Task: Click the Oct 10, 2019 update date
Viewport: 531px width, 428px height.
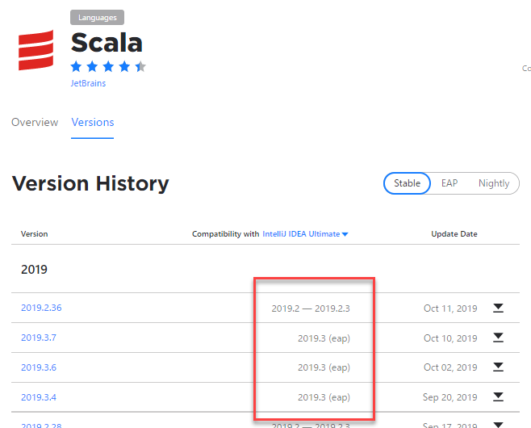Action: [x=450, y=338]
